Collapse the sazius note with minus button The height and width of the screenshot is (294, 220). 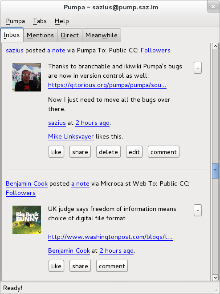(198, 68)
